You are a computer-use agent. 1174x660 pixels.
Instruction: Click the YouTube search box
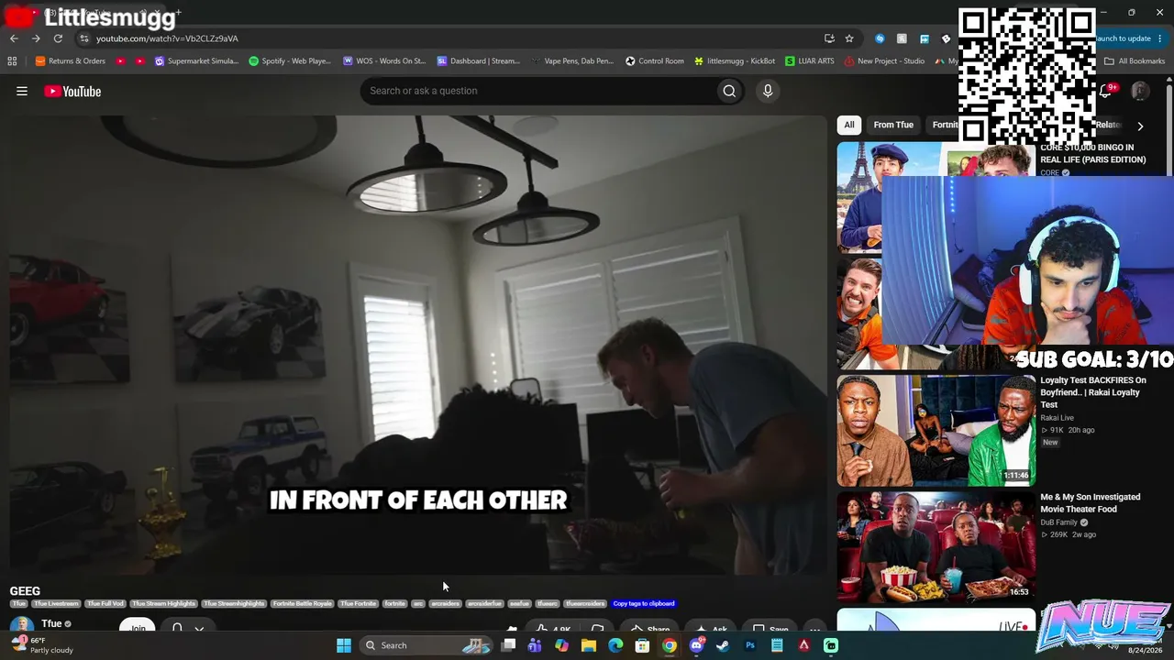[537, 91]
